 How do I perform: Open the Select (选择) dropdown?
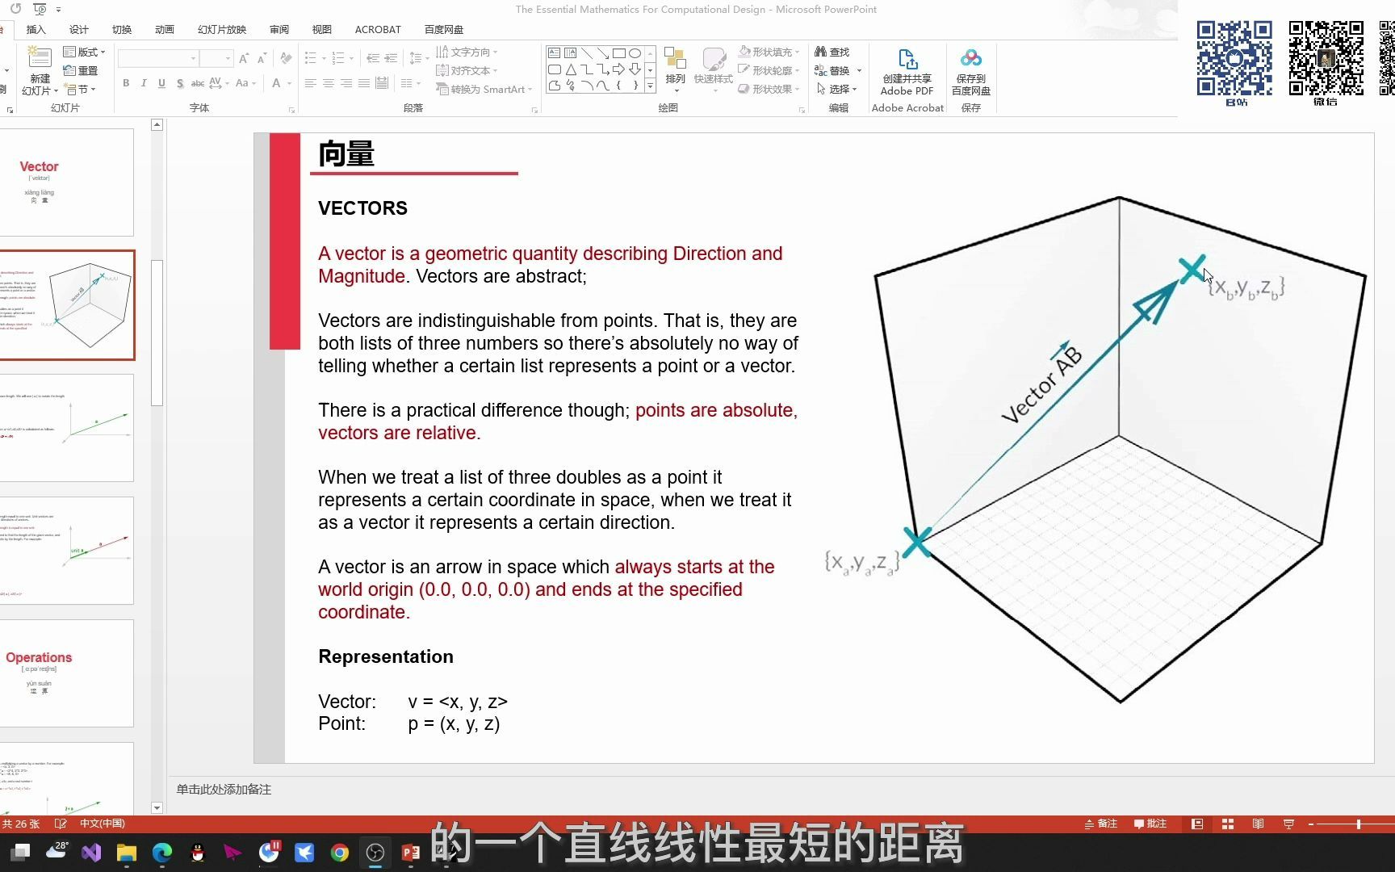(x=836, y=89)
